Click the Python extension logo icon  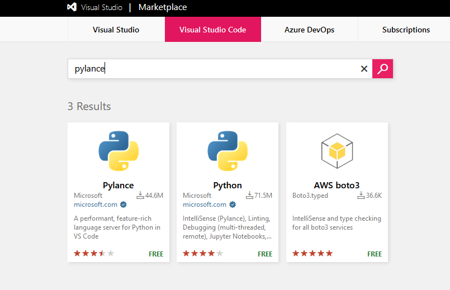coord(228,151)
